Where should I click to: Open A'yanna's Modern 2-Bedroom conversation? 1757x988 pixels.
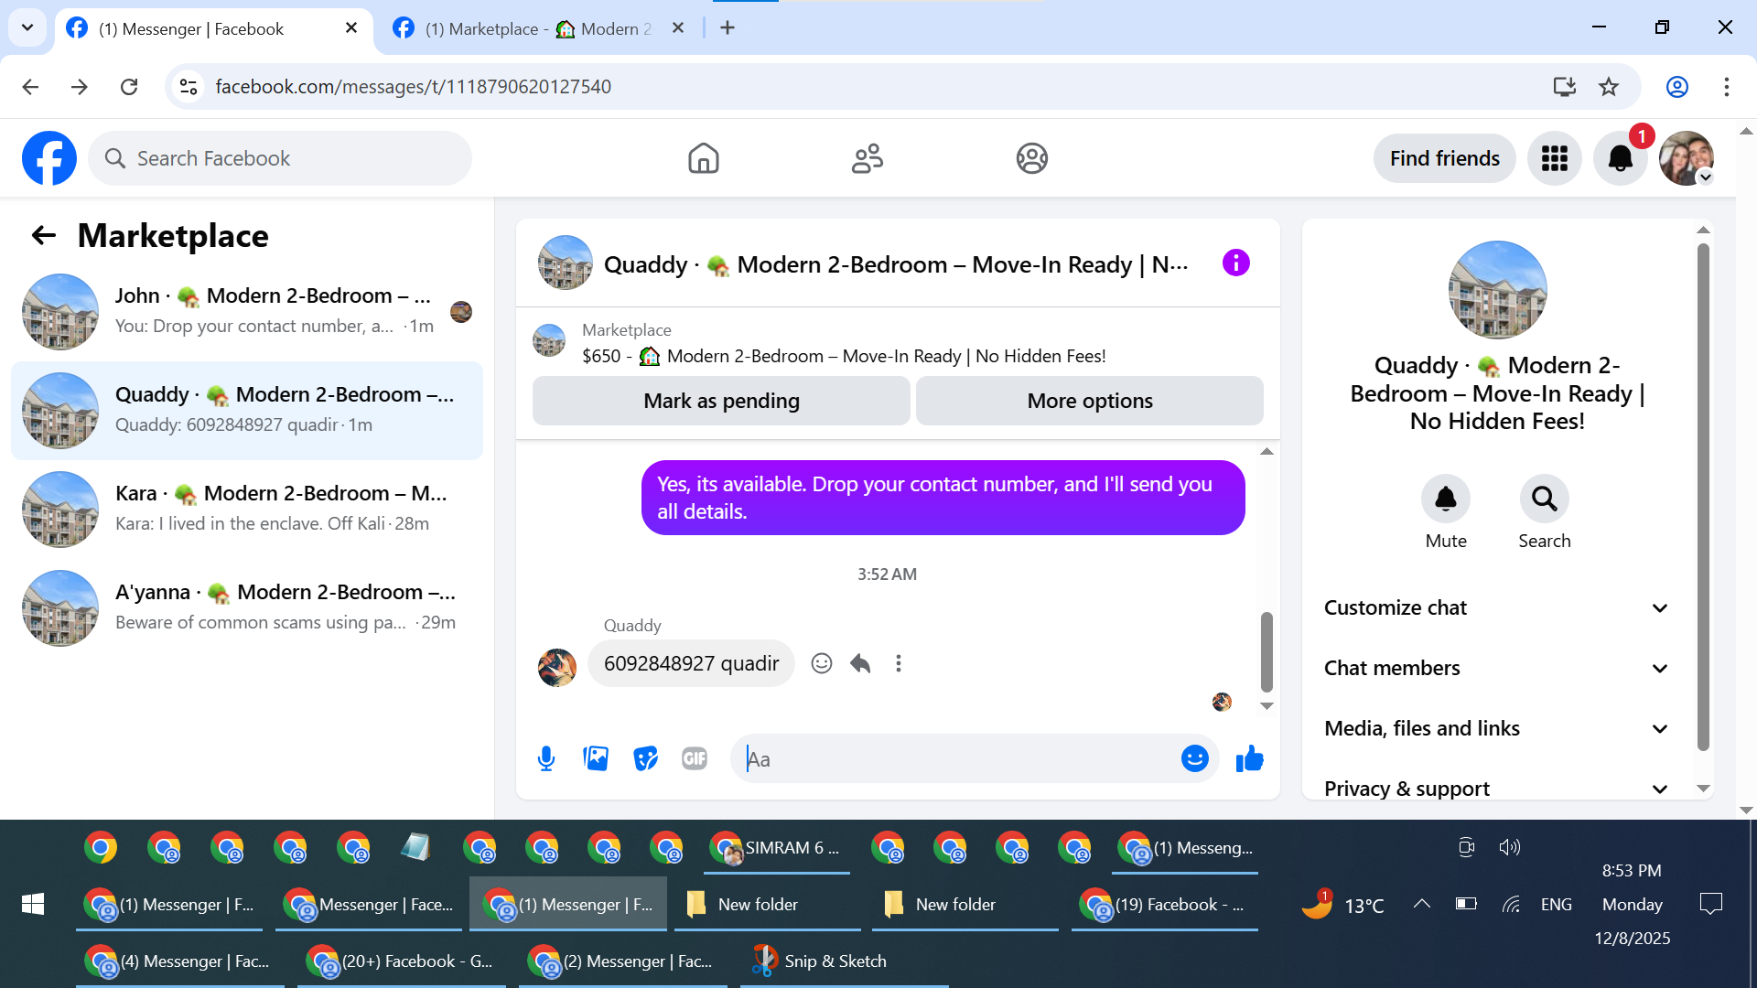[x=247, y=608]
